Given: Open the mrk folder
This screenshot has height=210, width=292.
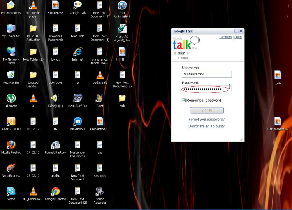Looking at the screenshot, I should [122, 99].
